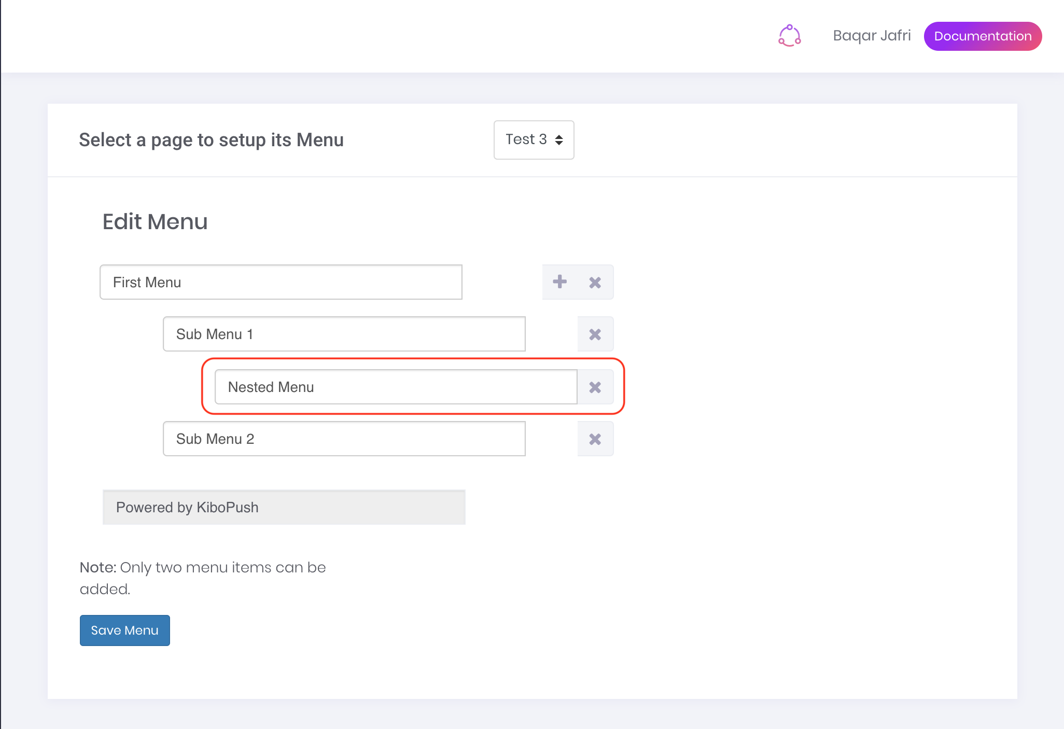Viewport: 1064px width, 729px height.
Task: Click the Sub Menu 2 text box
Action: [344, 439]
